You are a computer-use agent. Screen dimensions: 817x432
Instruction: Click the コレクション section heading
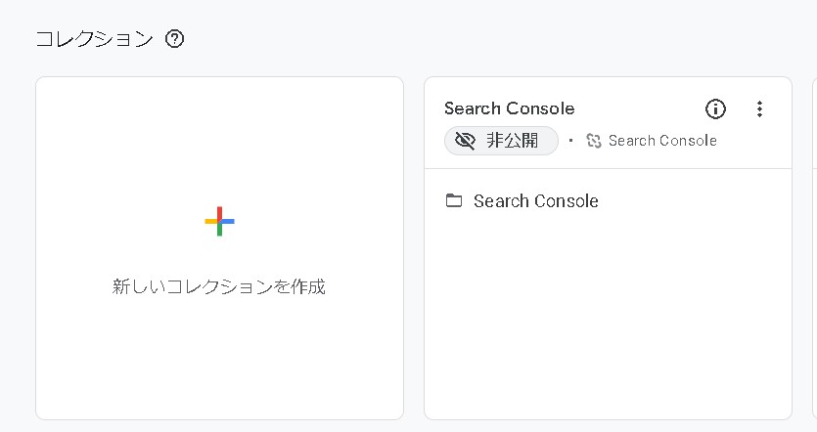(94, 39)
